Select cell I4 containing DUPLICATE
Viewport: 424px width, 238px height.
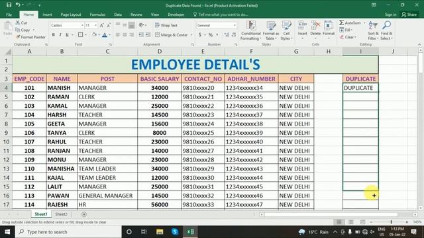point(360,88)
